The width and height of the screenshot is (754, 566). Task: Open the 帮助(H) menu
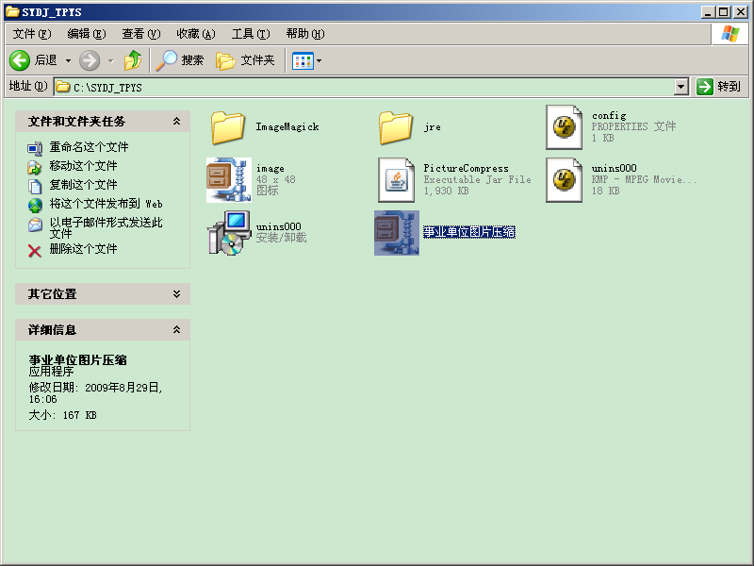(x=305, y=34)
